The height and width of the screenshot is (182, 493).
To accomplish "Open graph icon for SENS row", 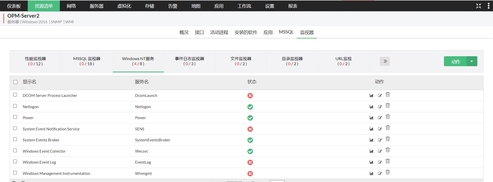I will click(371, 129).
